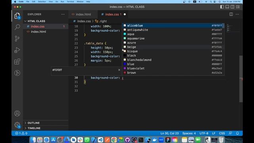This screenshot has height=143, width=254.
Task: Open Source Control view
Action: tap(17, 39)
